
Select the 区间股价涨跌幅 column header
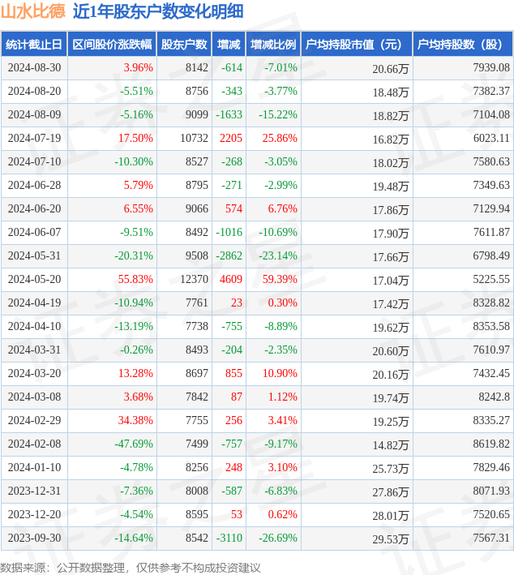pos(111,45)
